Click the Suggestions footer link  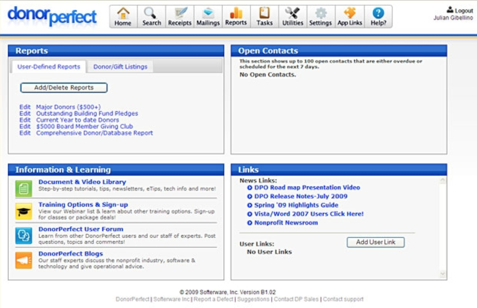(x=253, y=299)
